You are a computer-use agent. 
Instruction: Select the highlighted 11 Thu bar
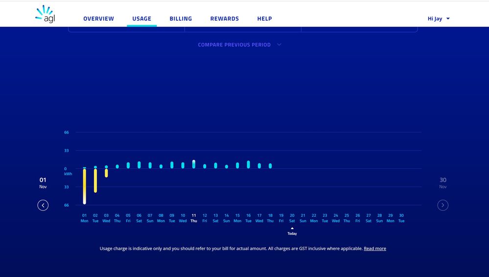[194, 164]
